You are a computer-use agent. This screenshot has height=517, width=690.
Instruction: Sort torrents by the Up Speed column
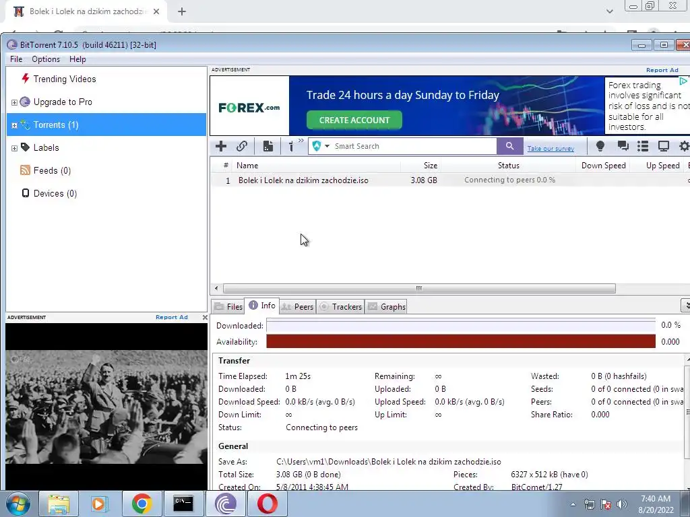click(657, 166)
